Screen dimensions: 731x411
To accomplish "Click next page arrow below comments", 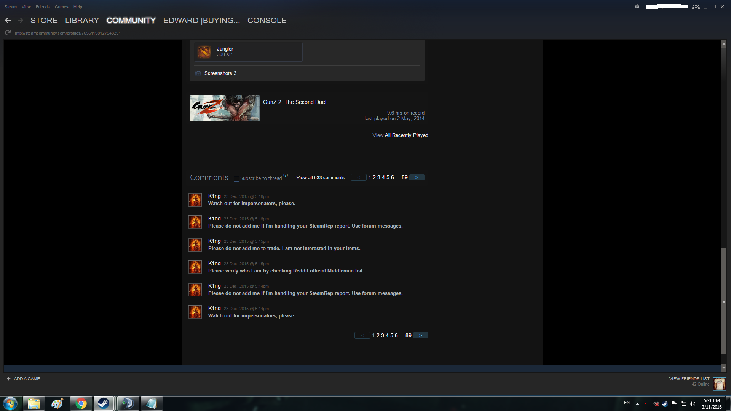I will (421, 335).
